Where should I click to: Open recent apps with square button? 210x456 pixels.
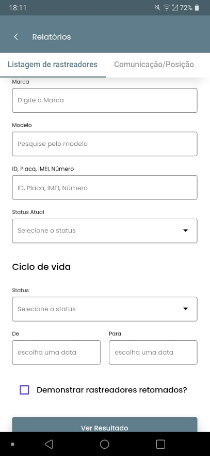160,444
